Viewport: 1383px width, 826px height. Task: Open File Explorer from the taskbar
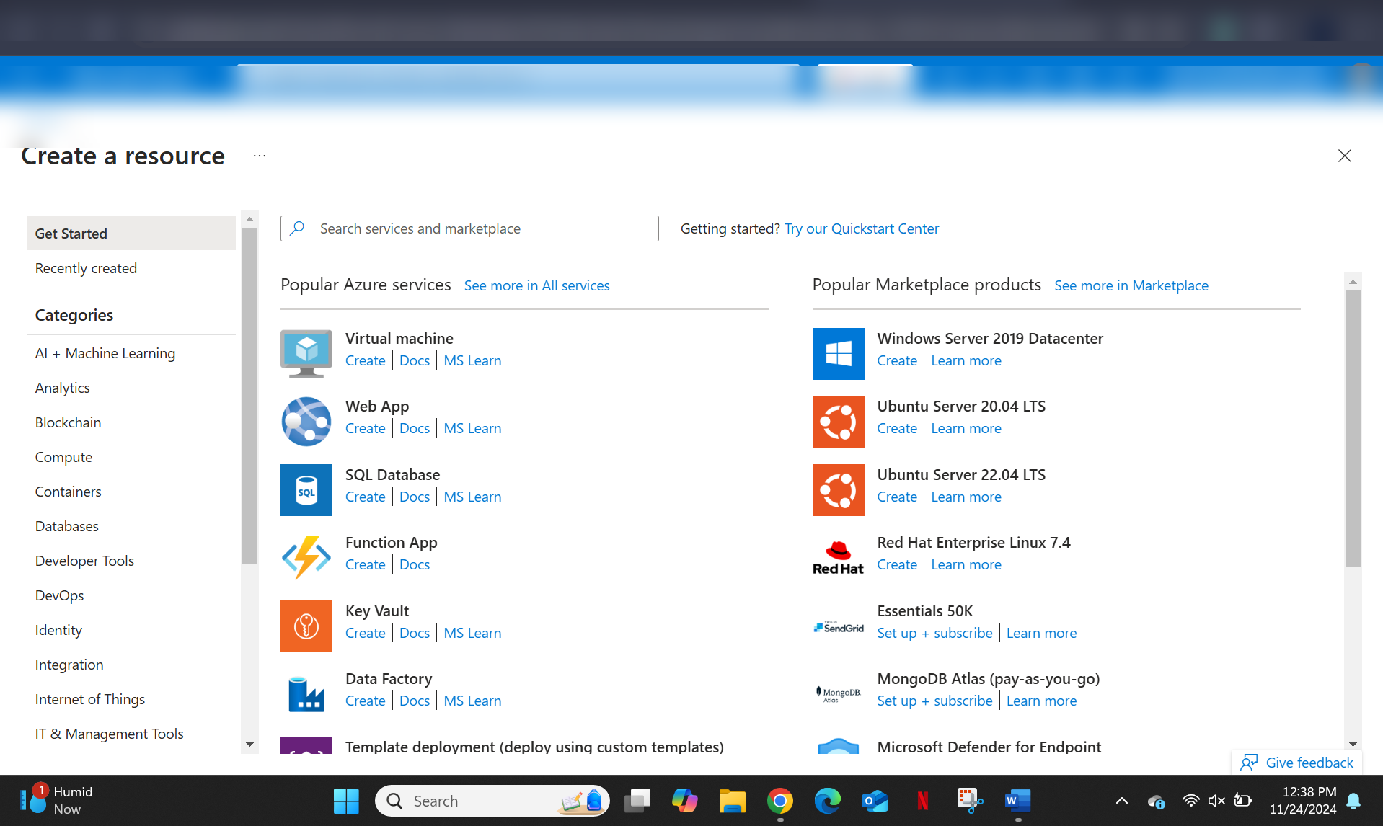[x=732, y=801]
